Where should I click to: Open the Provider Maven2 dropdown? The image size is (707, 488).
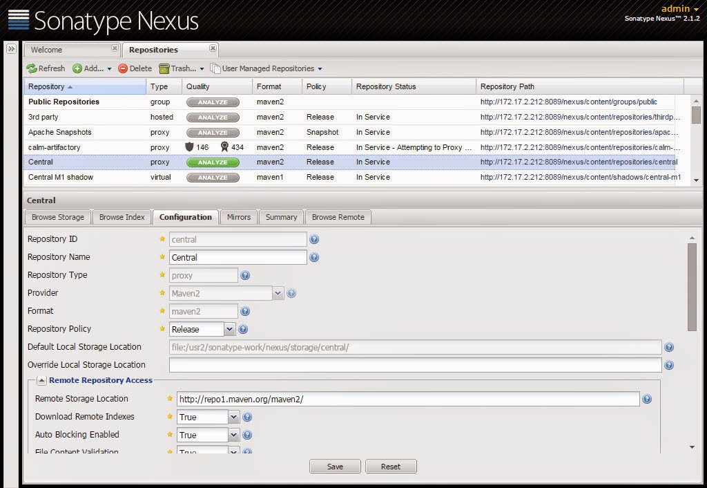(x=278, y=294)
